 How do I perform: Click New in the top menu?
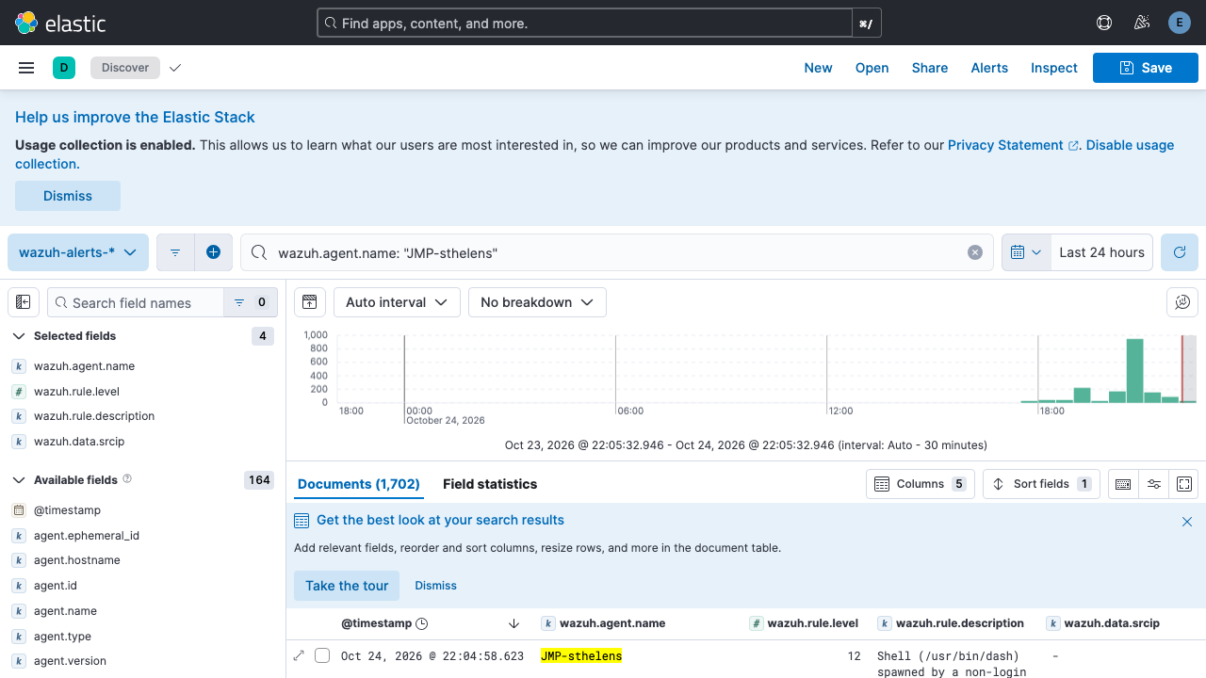(x=818, y=68)
